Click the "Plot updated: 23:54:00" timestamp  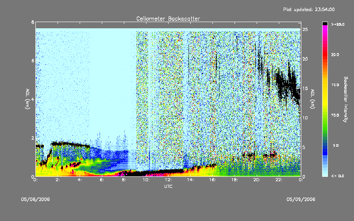click(309, 9)
